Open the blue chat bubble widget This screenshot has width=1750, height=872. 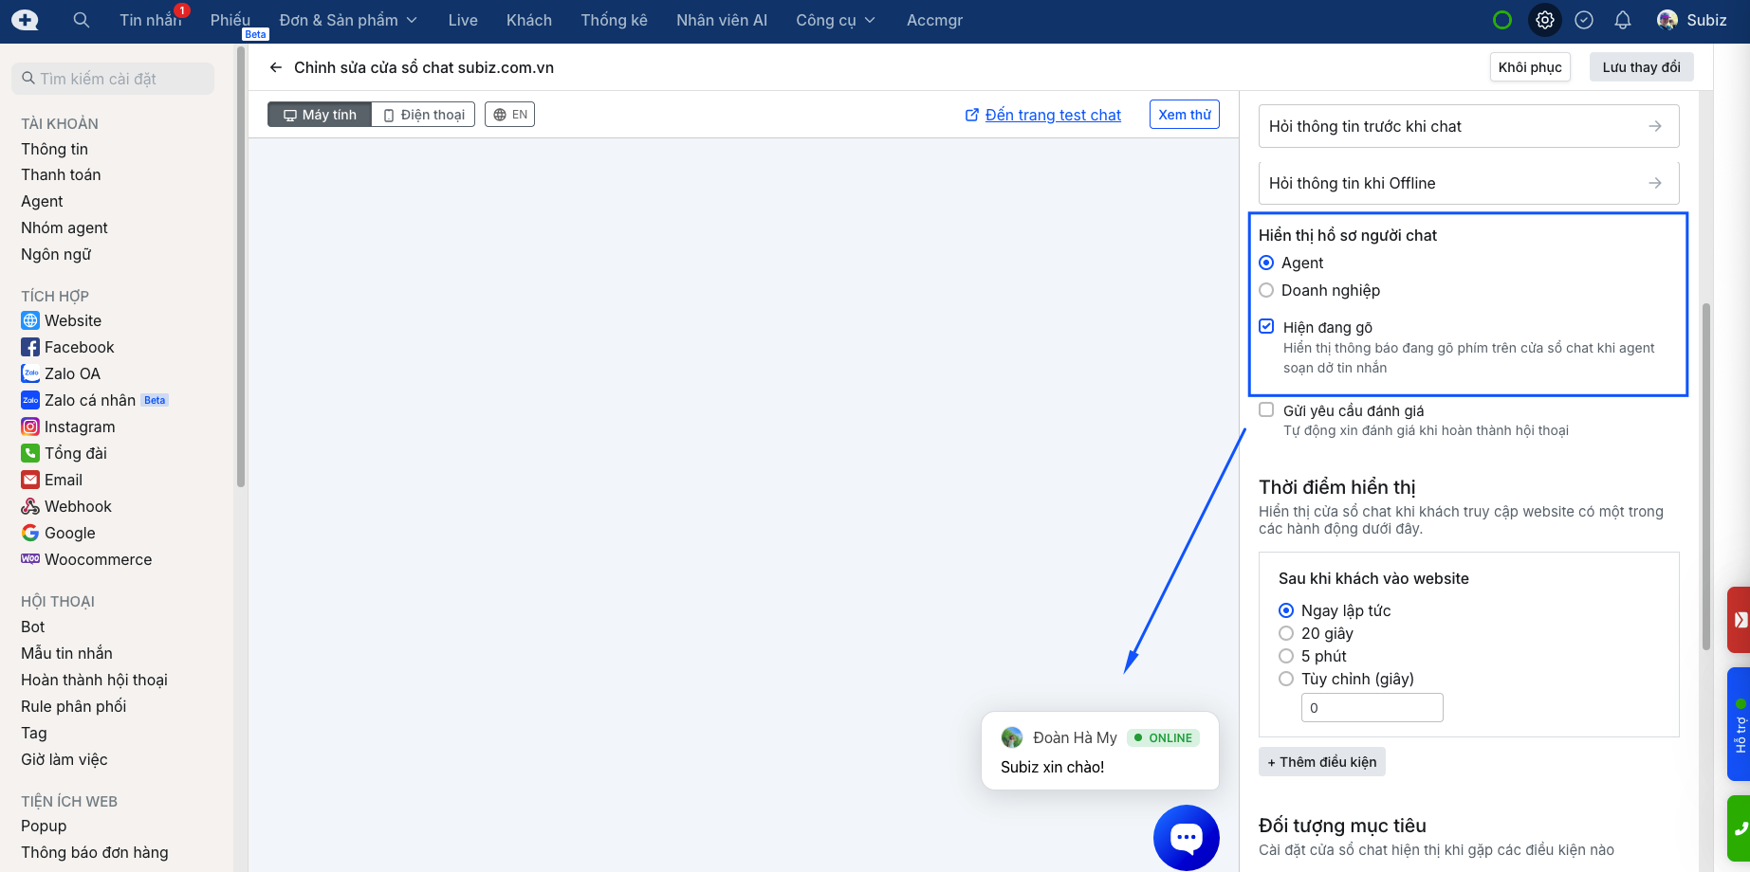1186,837
